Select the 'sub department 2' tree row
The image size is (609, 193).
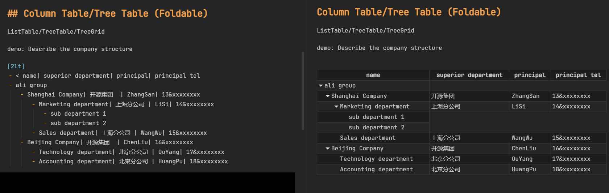pyautogui.click(x=376, y=128)
